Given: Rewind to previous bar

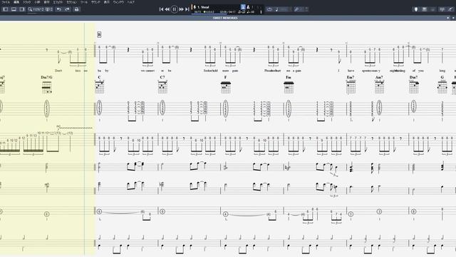Looking at the screenshot, I should (167, 9).
